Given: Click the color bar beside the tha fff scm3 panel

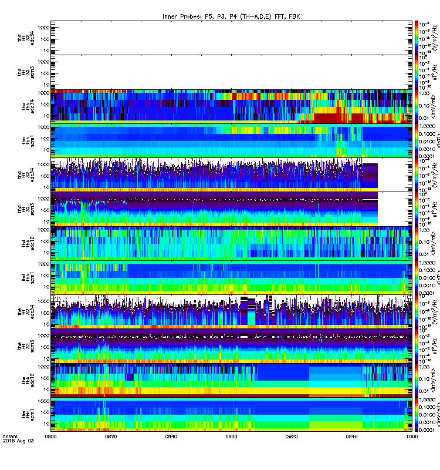Looking at the screenshot, I should click(x=417, y=72).
